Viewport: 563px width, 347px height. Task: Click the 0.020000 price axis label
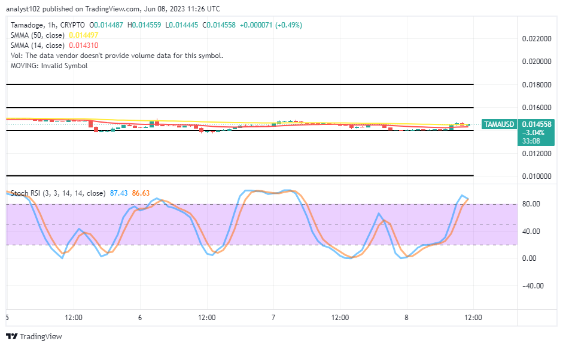[537, 62]
